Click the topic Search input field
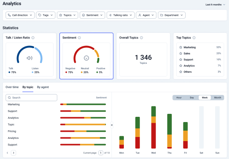 [31, 97]
